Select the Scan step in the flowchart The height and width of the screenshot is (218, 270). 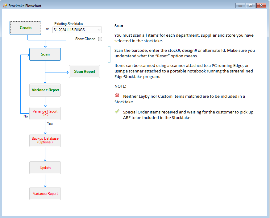(45, 54)
